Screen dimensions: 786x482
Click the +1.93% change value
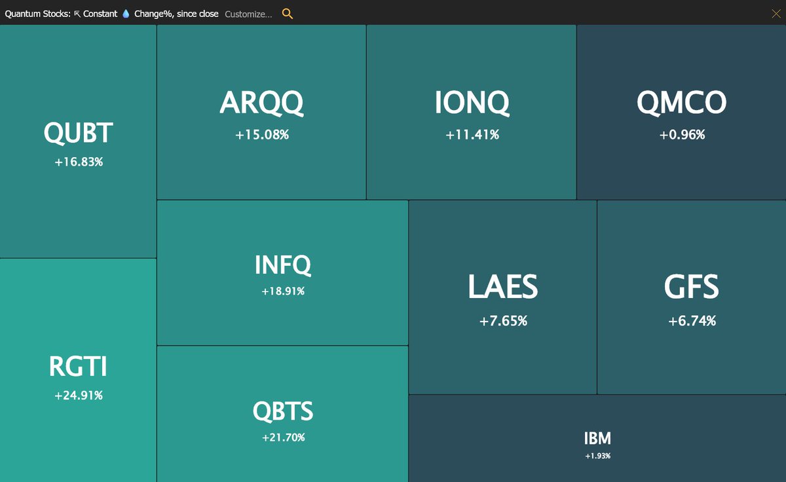(598, 456)
